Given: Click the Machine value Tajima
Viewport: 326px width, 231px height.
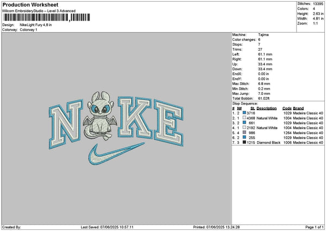Looking at the screenshot, I should [263, 35].
